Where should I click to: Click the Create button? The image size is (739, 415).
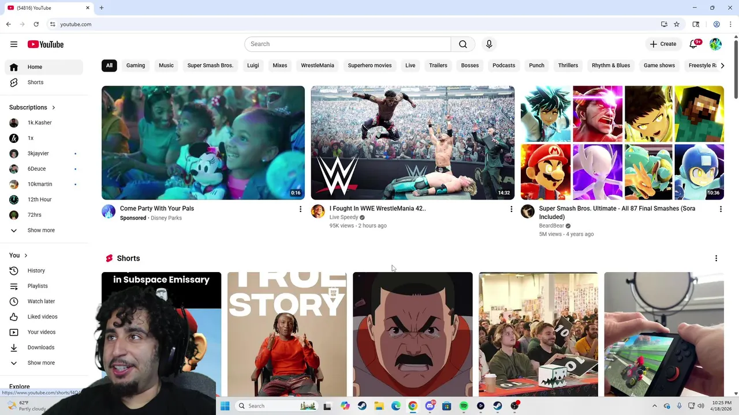pos(663,44)
